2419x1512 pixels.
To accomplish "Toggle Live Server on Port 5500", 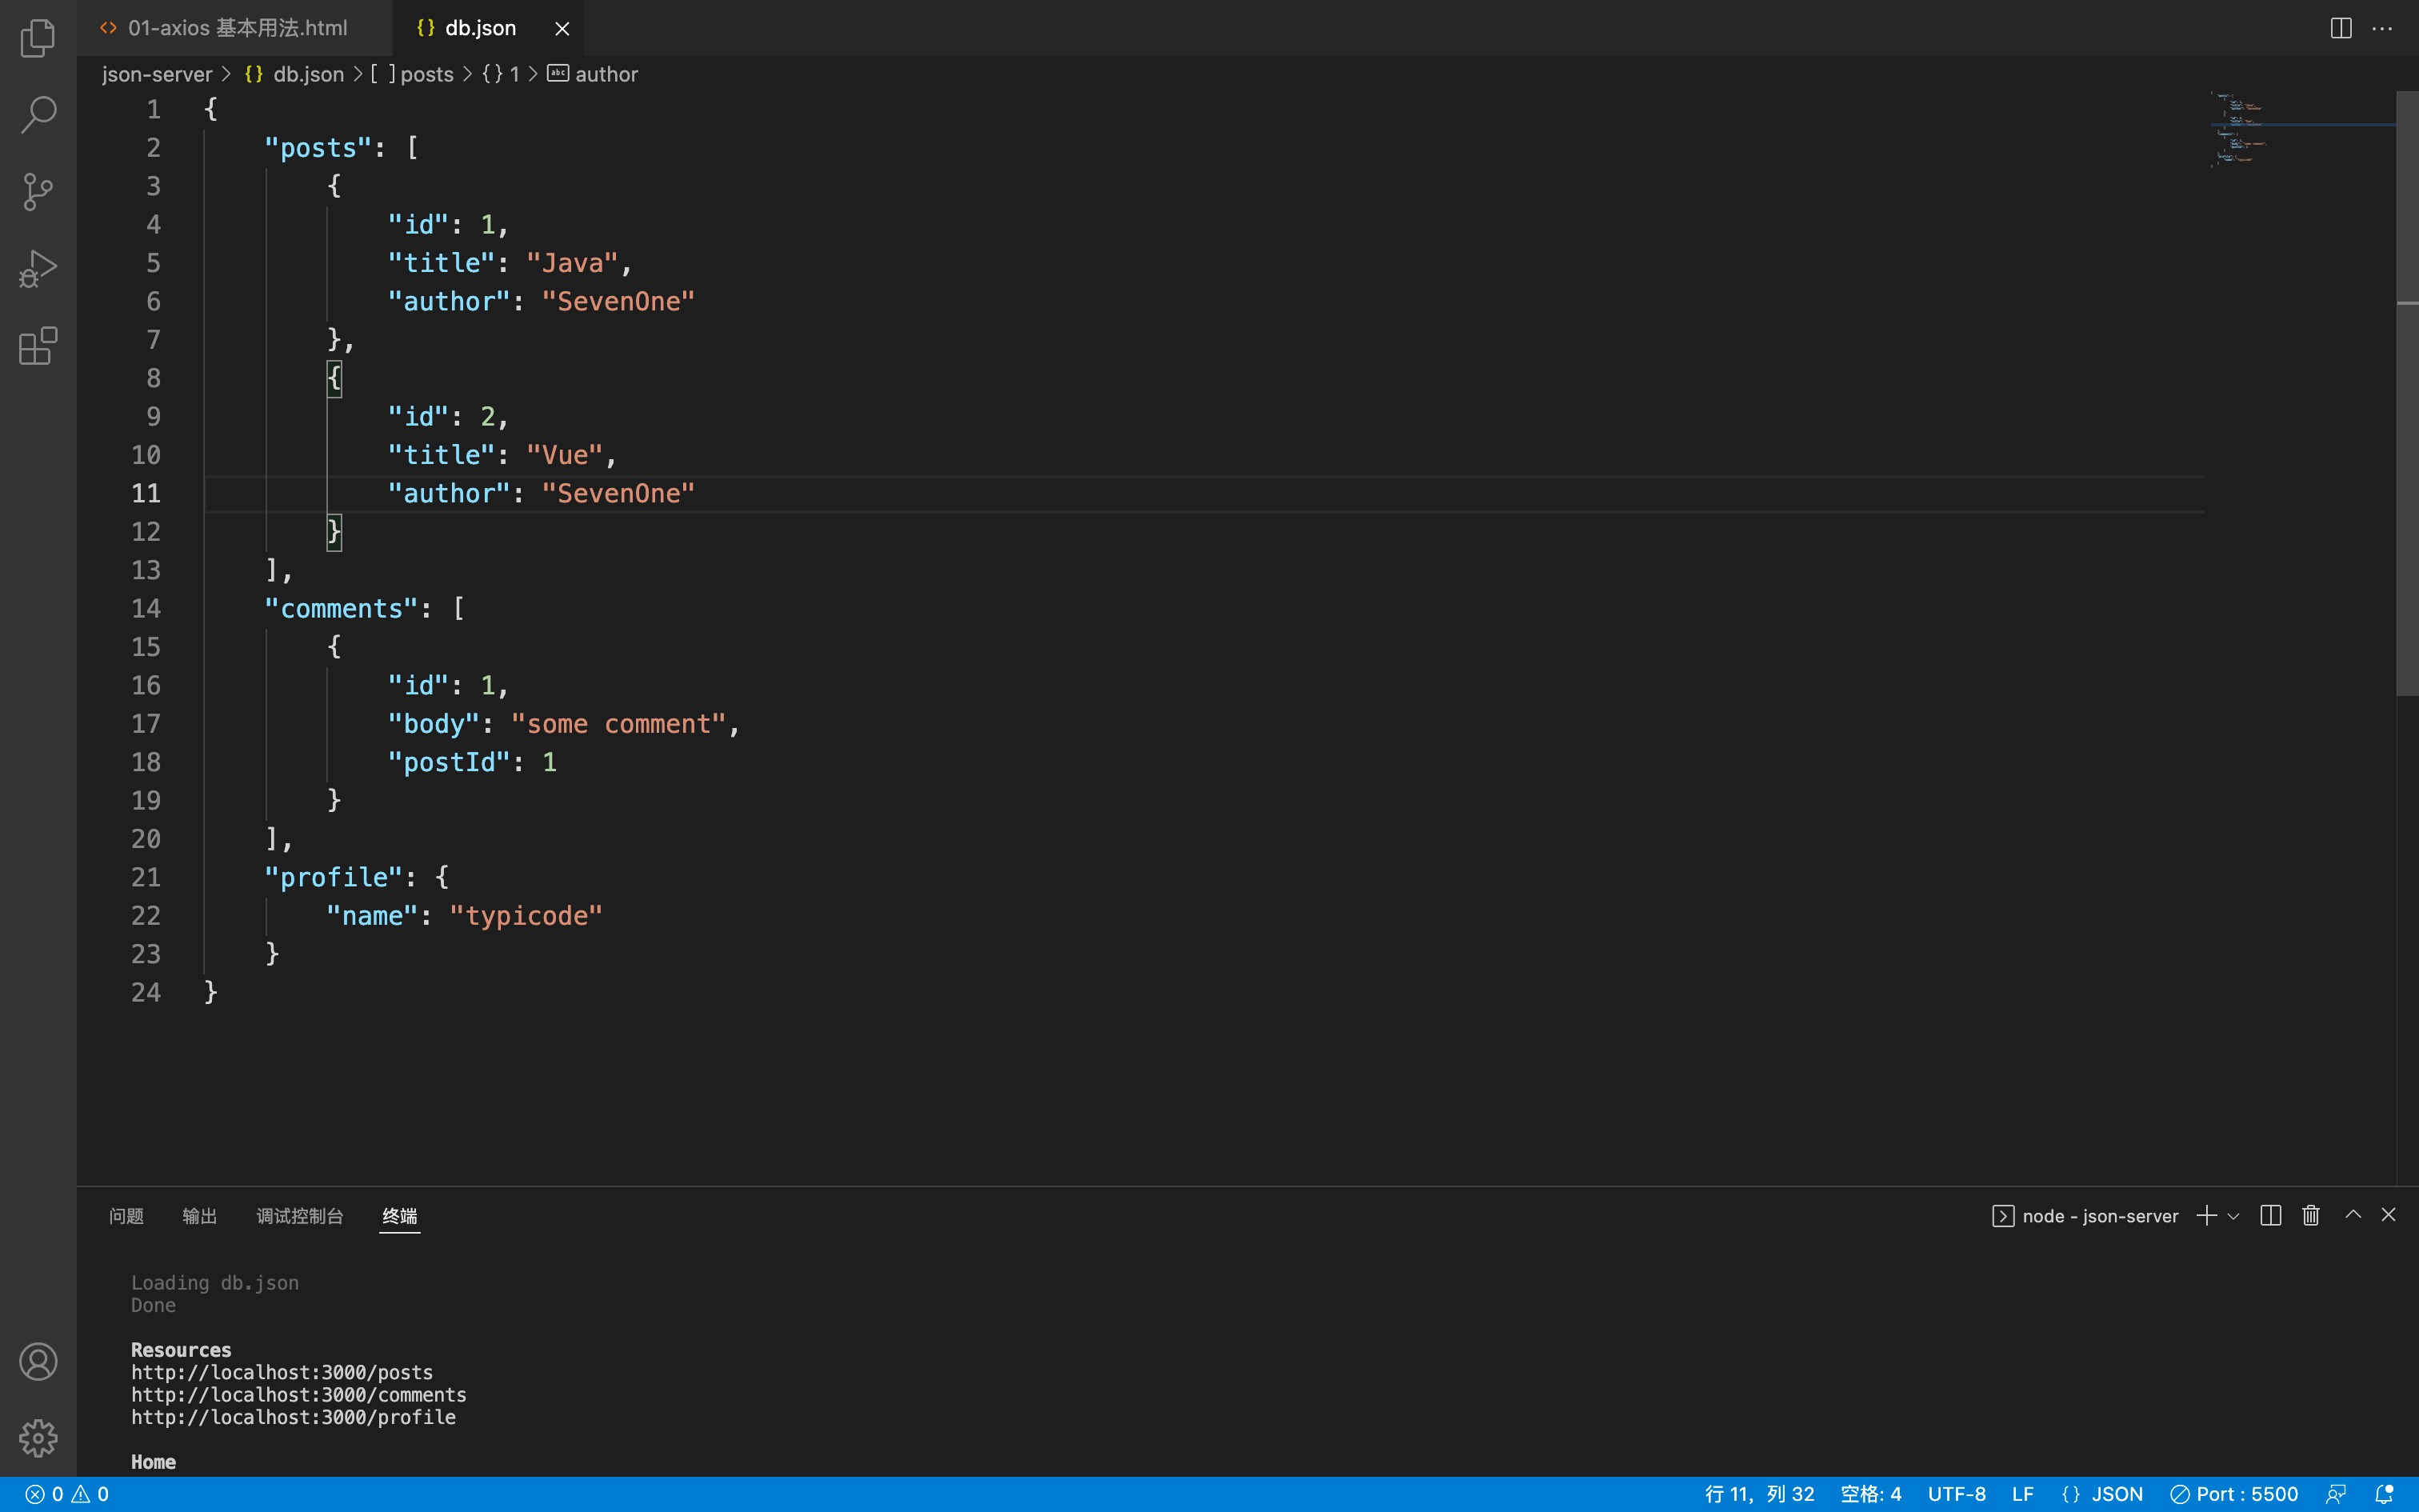I will click(x=2235, y=1494).
